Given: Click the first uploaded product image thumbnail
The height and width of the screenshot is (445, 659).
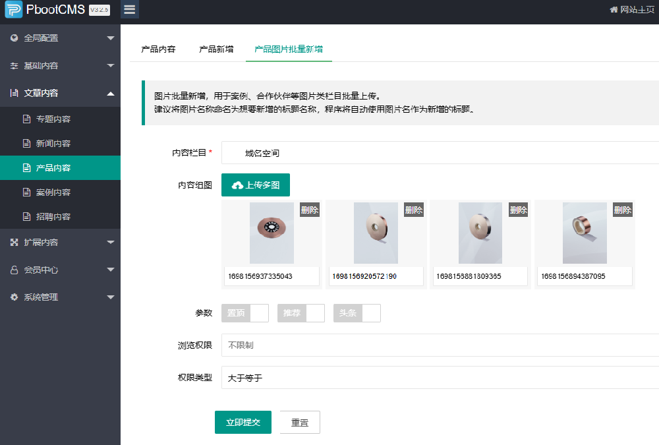Looking at the screenshot, I should [271, 233].
